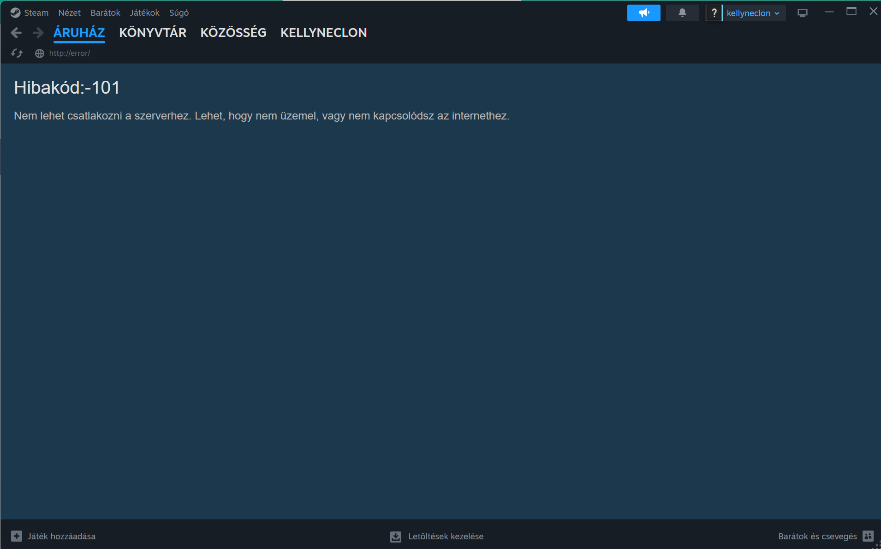Click the globe icon beside the URL
Image resolution: width=881 pixels, height=549 pixels.
(x=40, y=54)
